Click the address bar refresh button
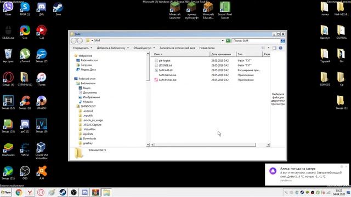 coord(228,40)
